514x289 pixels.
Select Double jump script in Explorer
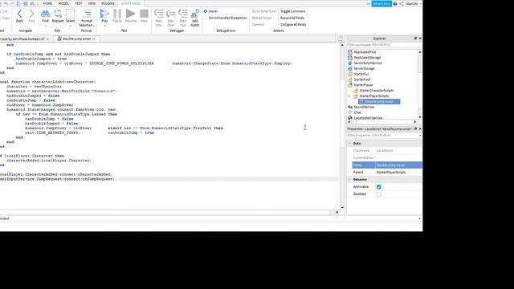(x=379, y=102)
